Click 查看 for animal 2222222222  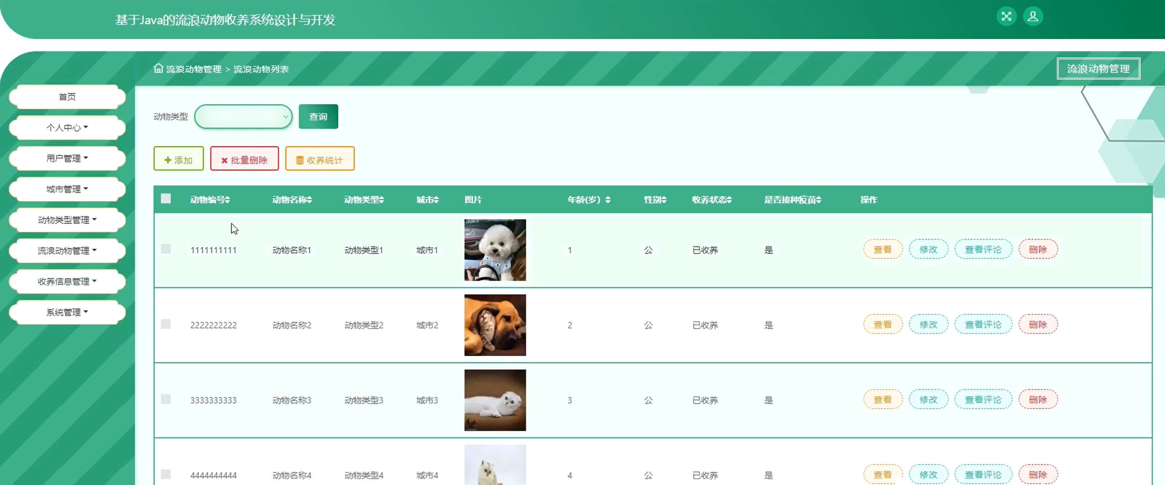[883, 324]
